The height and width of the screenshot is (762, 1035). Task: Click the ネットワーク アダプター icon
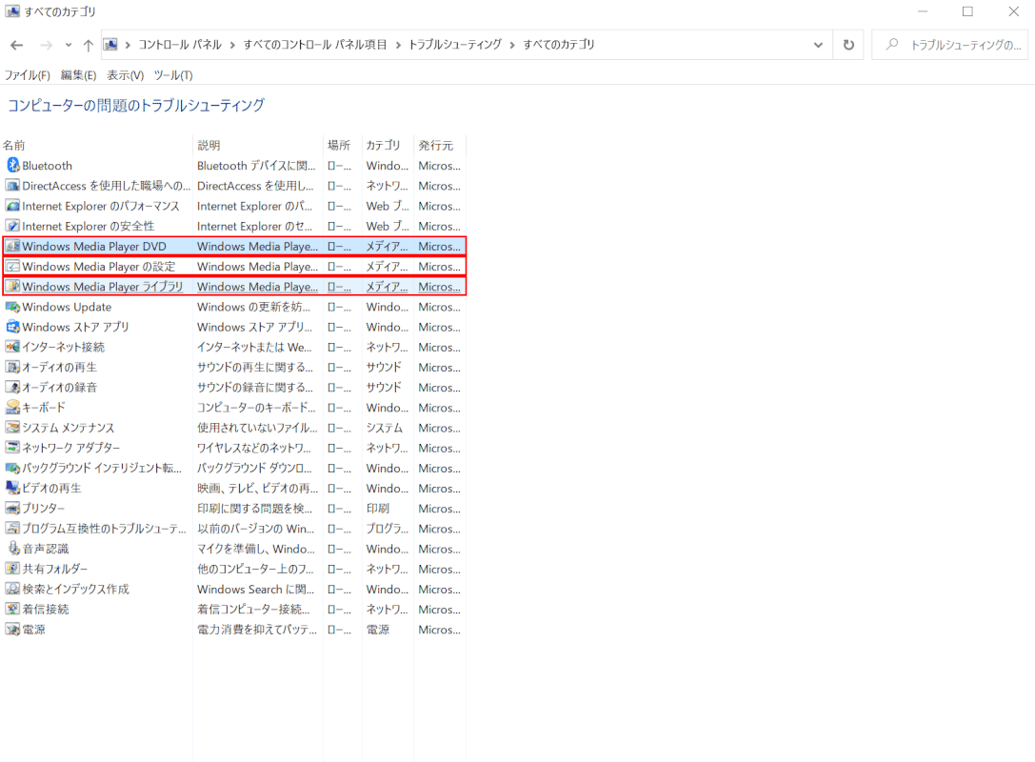(12, 448)
